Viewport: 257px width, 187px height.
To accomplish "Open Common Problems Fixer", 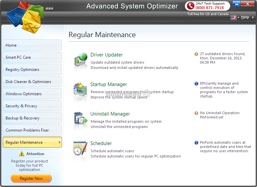I will point(32,130).
